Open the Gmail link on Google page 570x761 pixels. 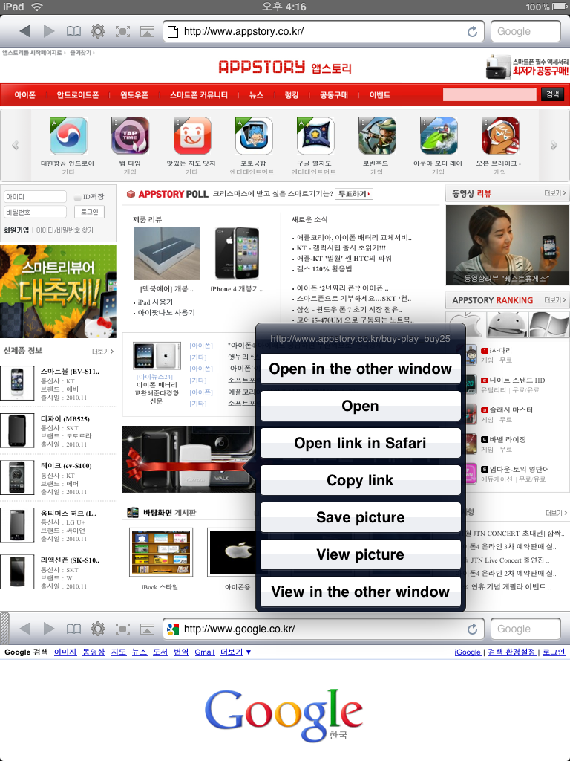205,652
